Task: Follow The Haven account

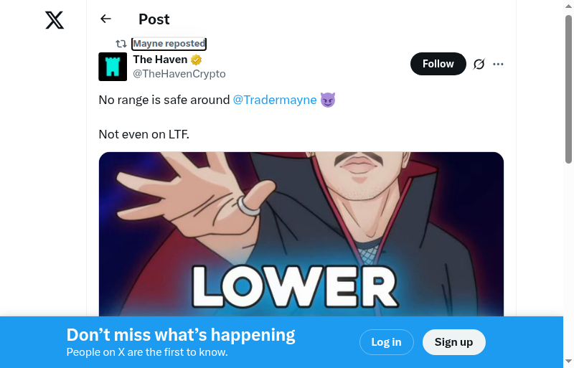Action: coord(438,64)
